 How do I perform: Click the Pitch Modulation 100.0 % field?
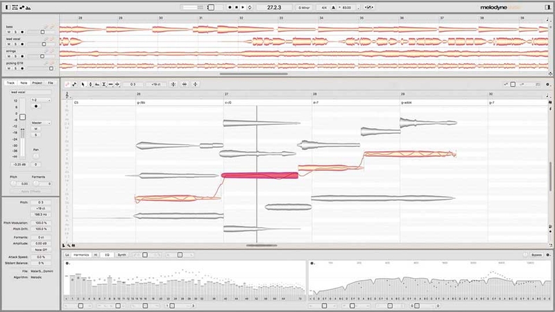pyautogui.click(x=41, y=223)
